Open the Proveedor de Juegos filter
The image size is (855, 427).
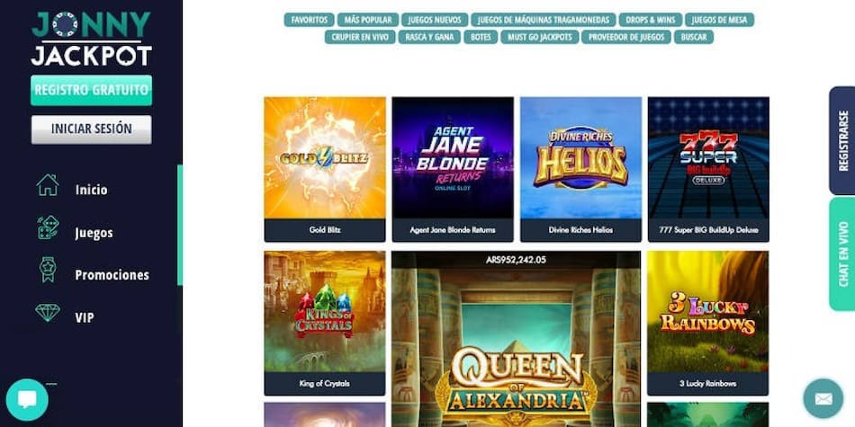tap(626, 37)
